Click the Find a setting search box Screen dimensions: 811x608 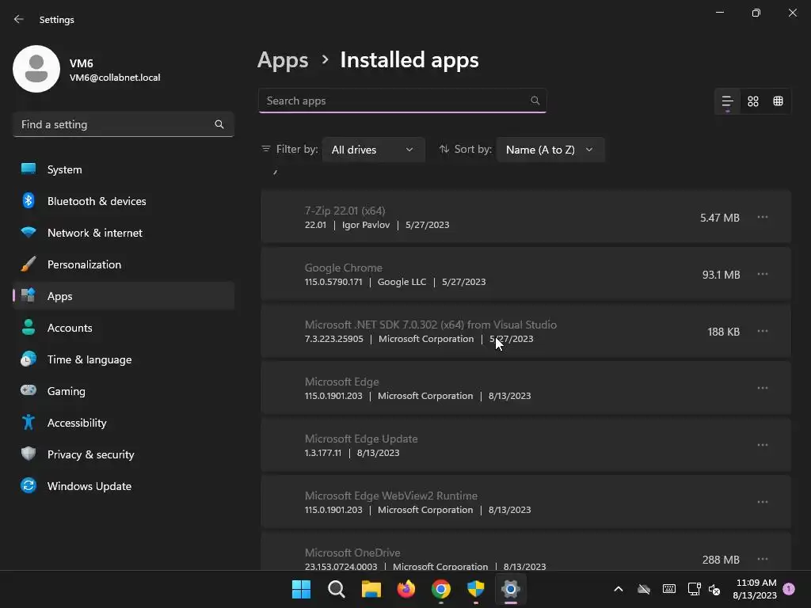click(x=115, y=124)
